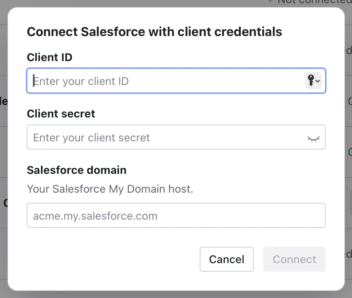Viewport: 352px width, 298px height.
Task: Click the 'Your Salesforce My Domain host.' hint
Action: [x=110, y=189]
